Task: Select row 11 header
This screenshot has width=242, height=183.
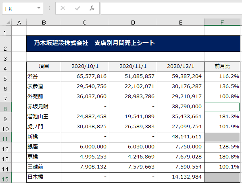Action: pos(6,137)
